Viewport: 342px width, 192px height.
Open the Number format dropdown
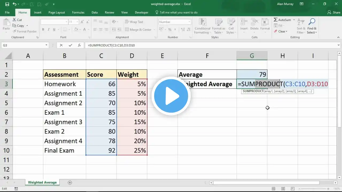click(x=189, y=22)
